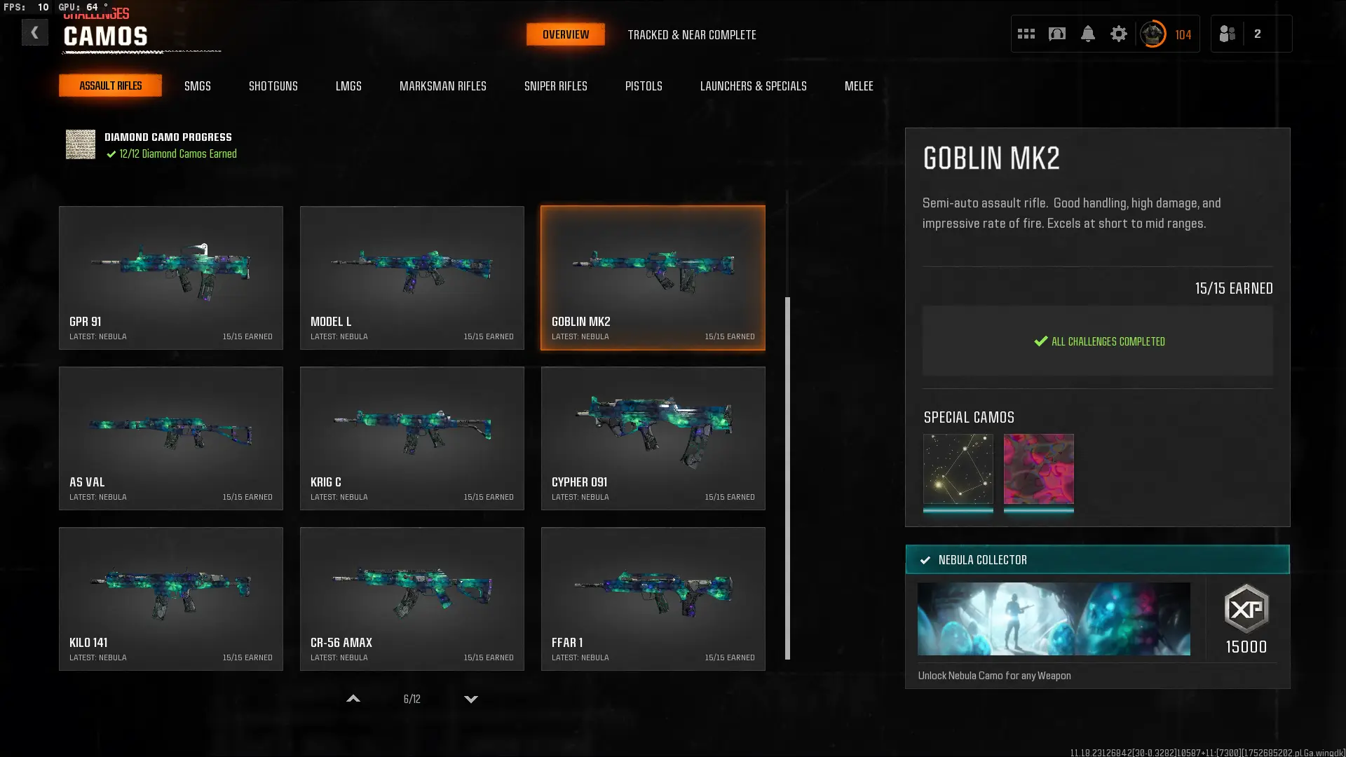
Task: Open the notifications bell icon
Action: pos(1087,34)
